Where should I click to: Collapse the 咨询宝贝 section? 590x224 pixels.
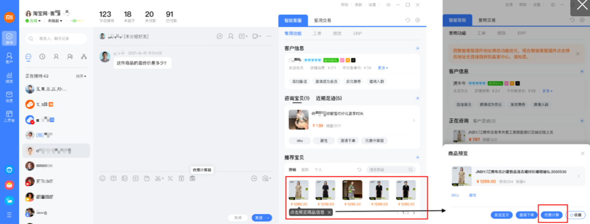pos(417,98)
